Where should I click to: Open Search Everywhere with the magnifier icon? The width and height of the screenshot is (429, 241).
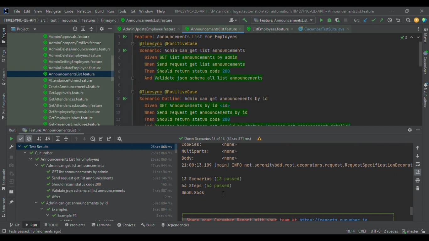tap(408, 20)
